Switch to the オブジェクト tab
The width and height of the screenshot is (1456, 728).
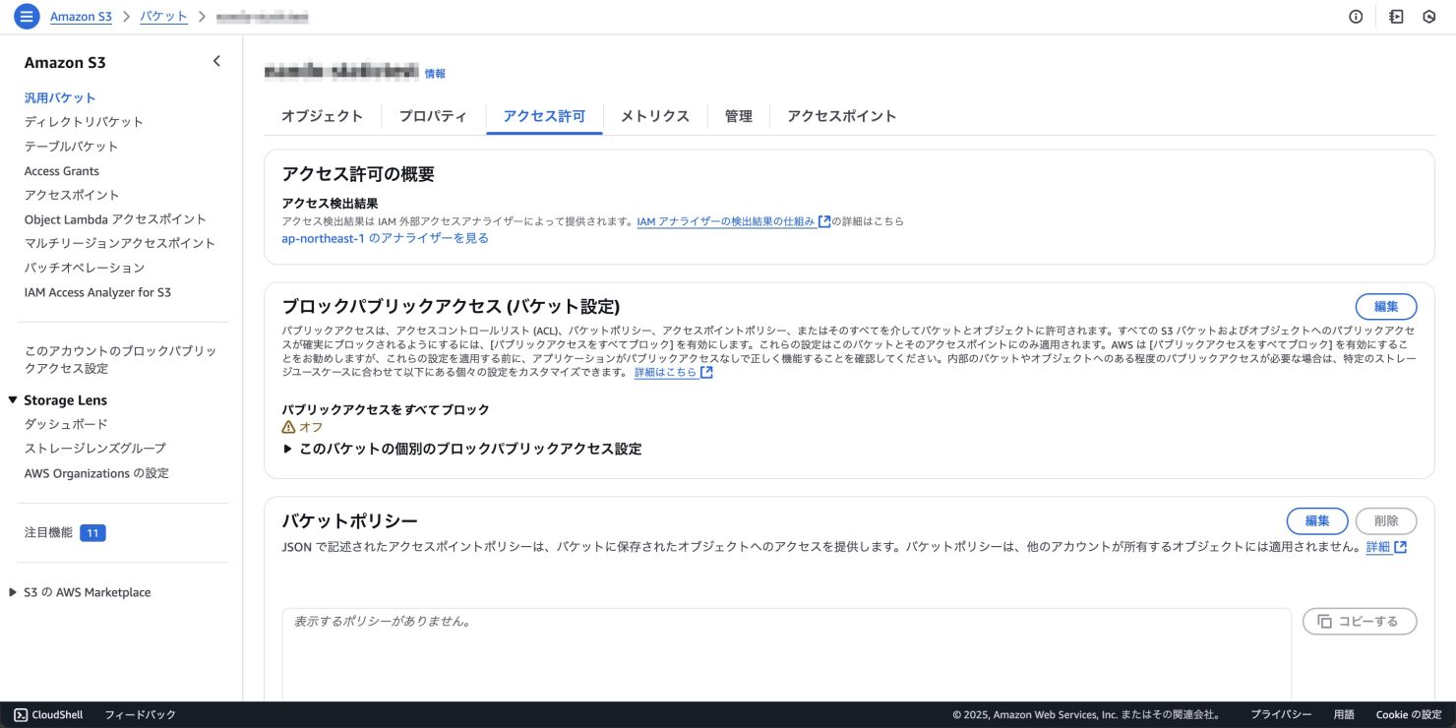(322, 116)
